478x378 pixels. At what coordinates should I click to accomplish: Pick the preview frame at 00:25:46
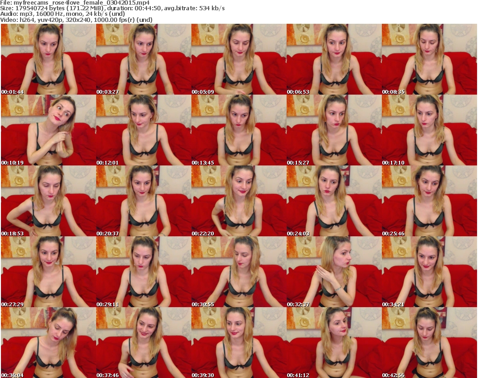point(429,201)
